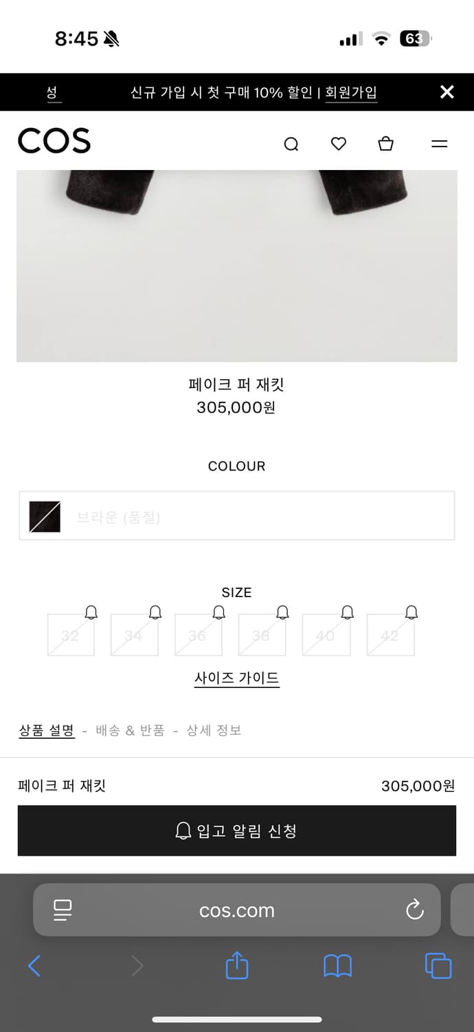Open the hamburger navigation menu
The image size is (474, 1032).
tap(439, 144)
